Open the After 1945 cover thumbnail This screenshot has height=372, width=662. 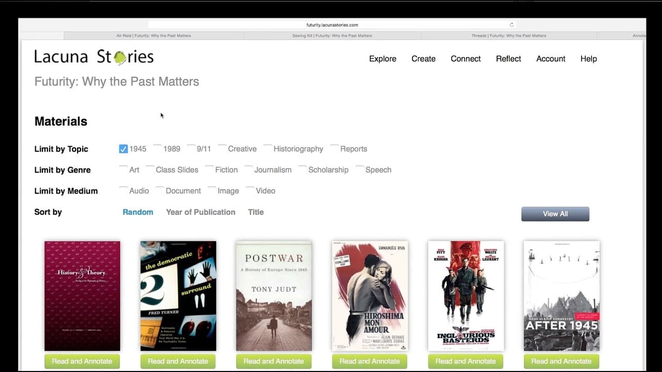coord(561,296)
